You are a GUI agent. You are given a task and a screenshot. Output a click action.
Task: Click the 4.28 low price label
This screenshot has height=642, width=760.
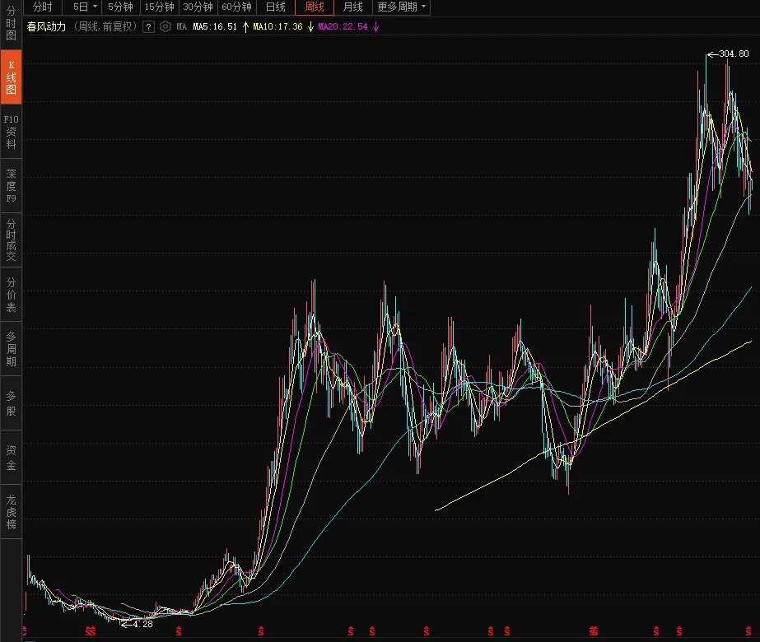(x=142, y=624)
